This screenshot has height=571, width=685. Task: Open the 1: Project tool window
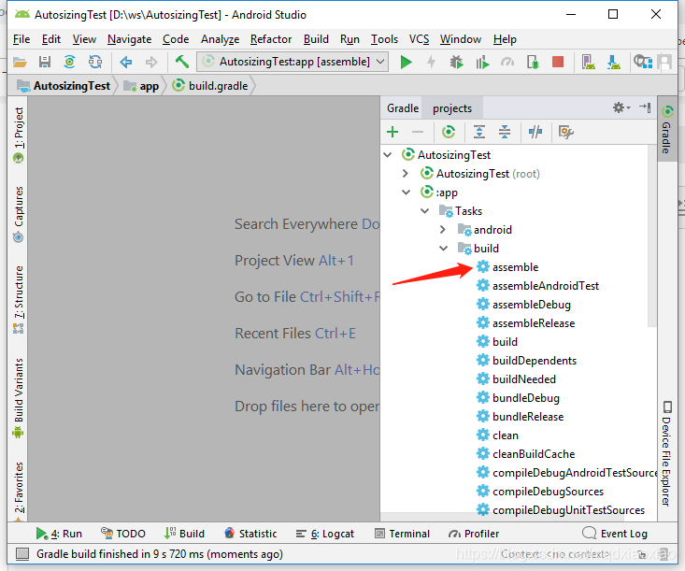tap(19, 135)
